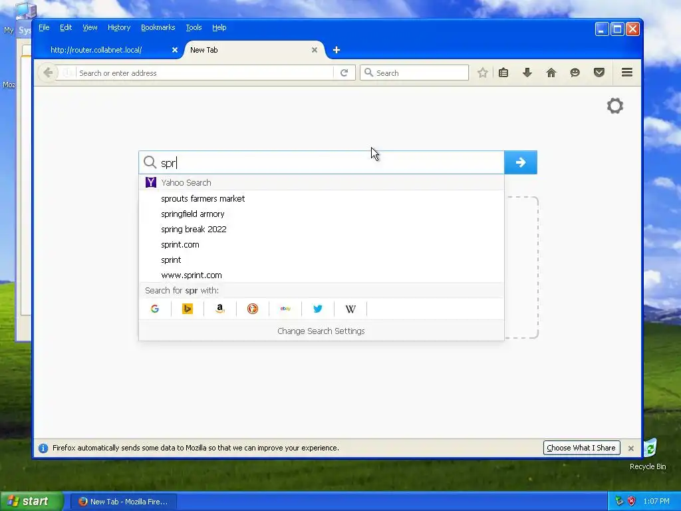Image resolution: width=681 pixels, height=511 pixels.
Task: Click the Firefox taskbar button
Action: [124, 502]
